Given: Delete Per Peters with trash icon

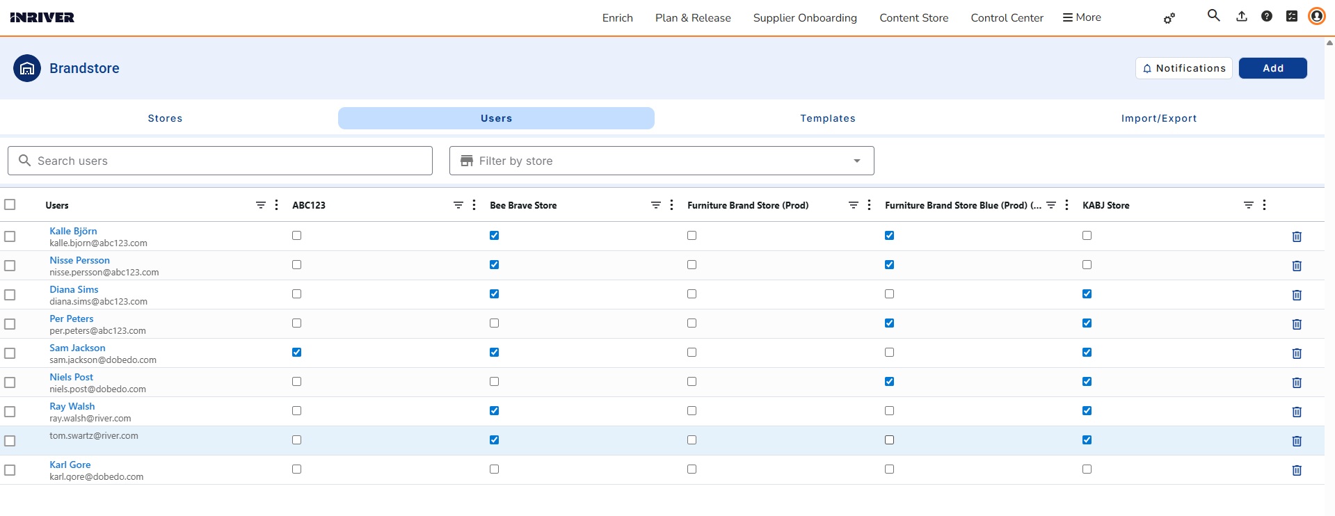Looking at the screenshot, I should [x=1297, y=324].
